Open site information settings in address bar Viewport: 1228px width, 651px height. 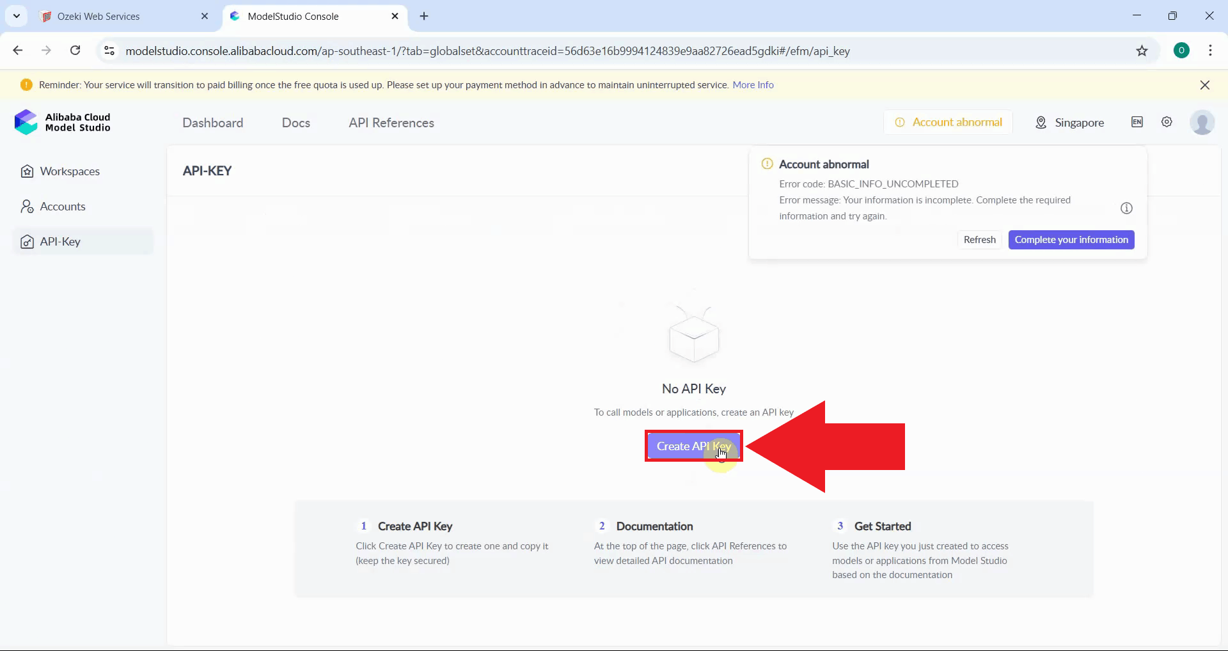109,51
